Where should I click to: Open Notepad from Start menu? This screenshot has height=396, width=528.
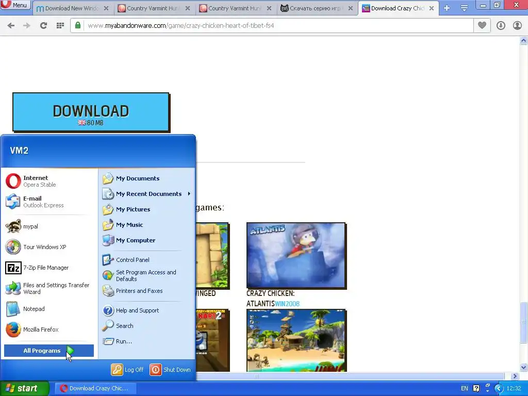click(49, 309)
